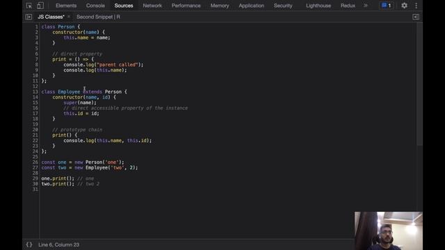
Task: Switch to the Performance tab
Action: point(186,6)
